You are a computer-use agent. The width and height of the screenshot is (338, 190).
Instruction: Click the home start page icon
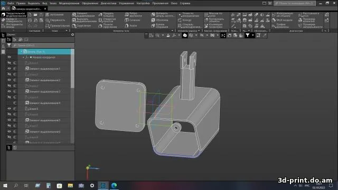pyautogui.click(x=3, y=8)
